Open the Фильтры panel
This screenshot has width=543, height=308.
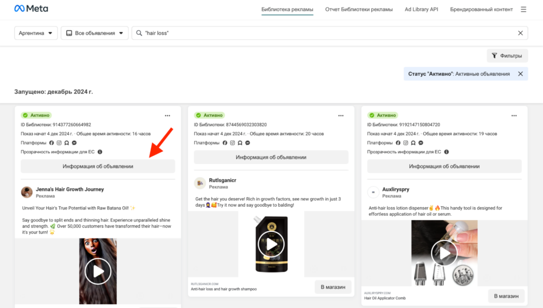pos(507,56)
